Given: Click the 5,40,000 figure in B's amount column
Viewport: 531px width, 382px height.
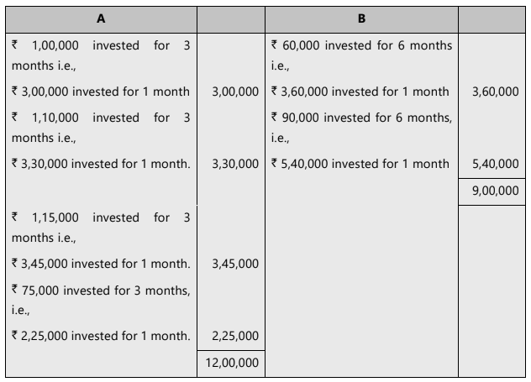Looking at the screenshot, I should point(496,164).
